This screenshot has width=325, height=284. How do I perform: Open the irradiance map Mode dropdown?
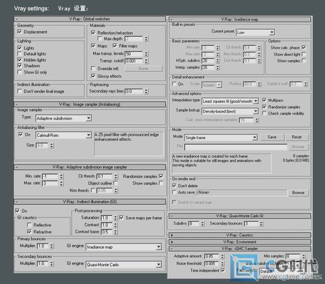coord(255,137)
